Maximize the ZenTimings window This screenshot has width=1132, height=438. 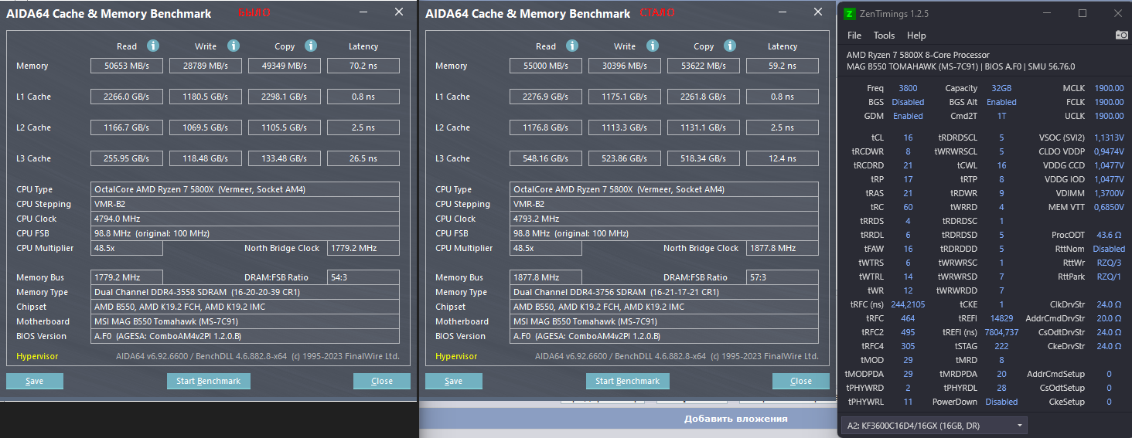point(1083,13)
